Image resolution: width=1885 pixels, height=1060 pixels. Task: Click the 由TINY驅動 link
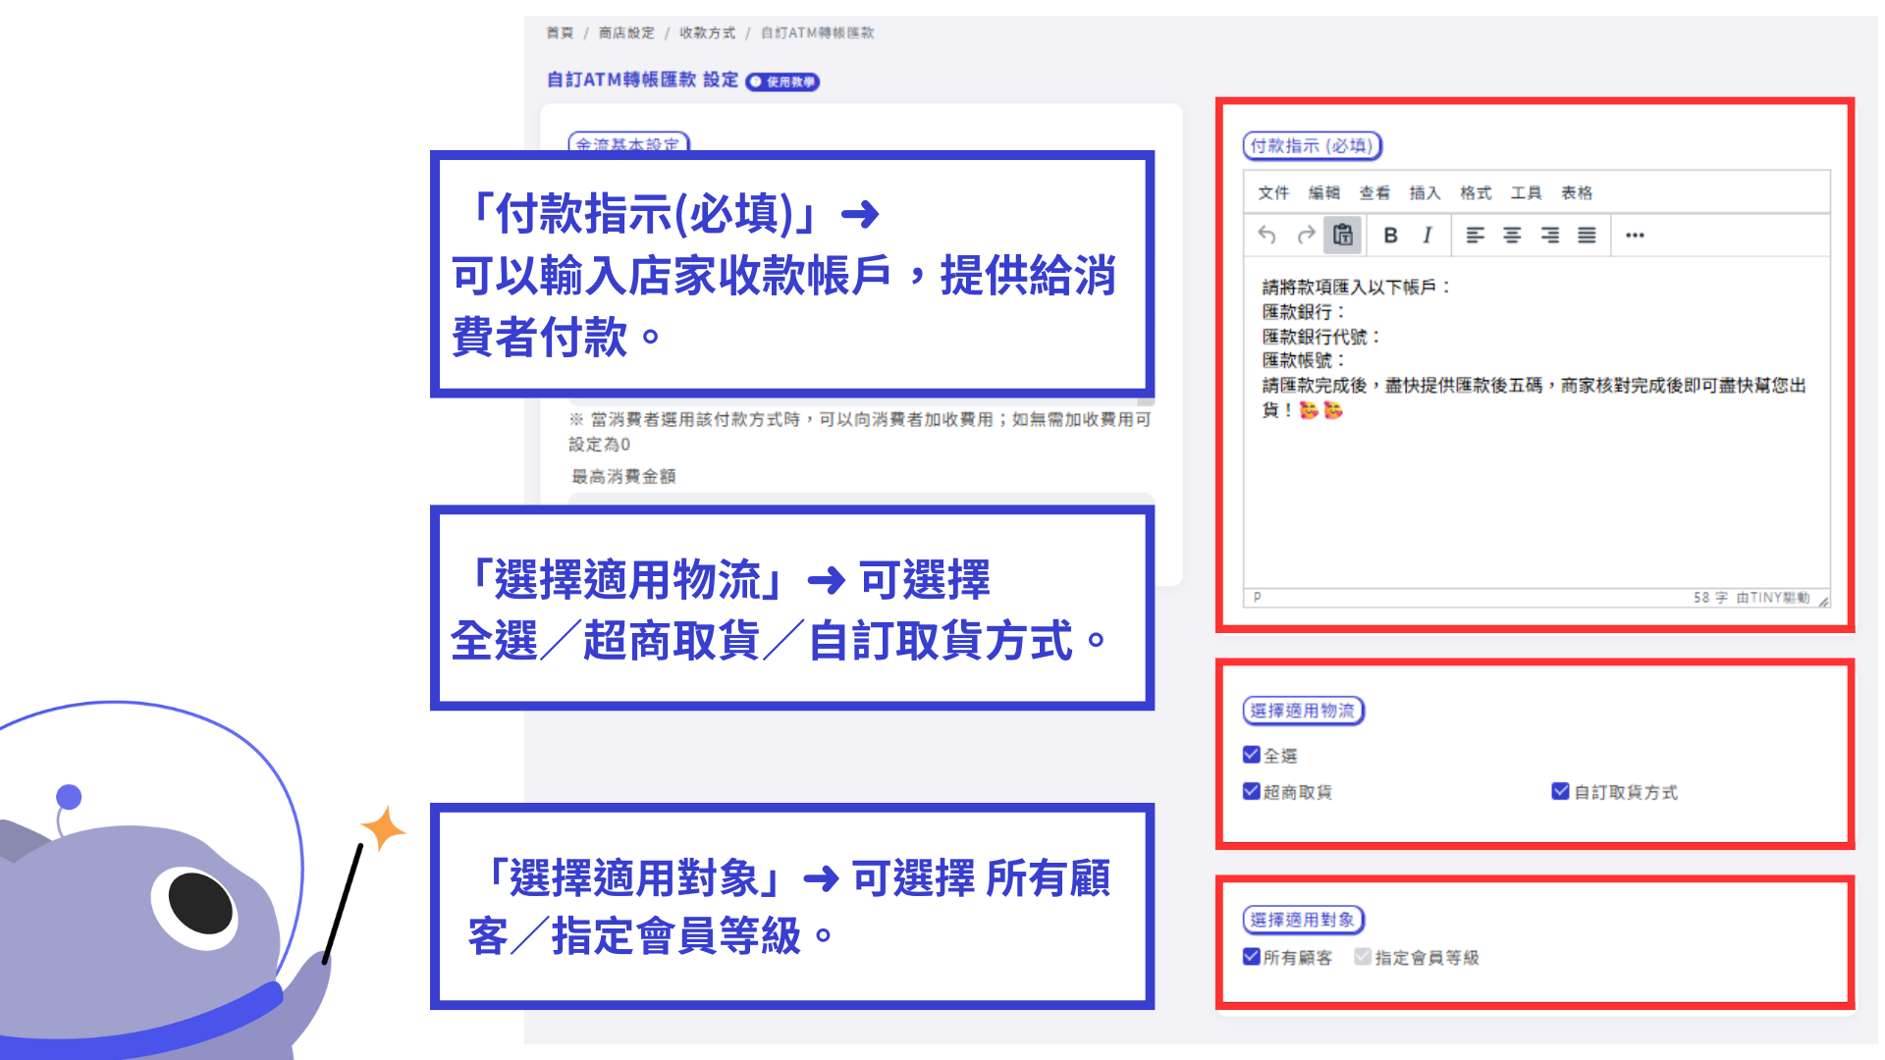pyautogui.click(x=1772, y=598)
